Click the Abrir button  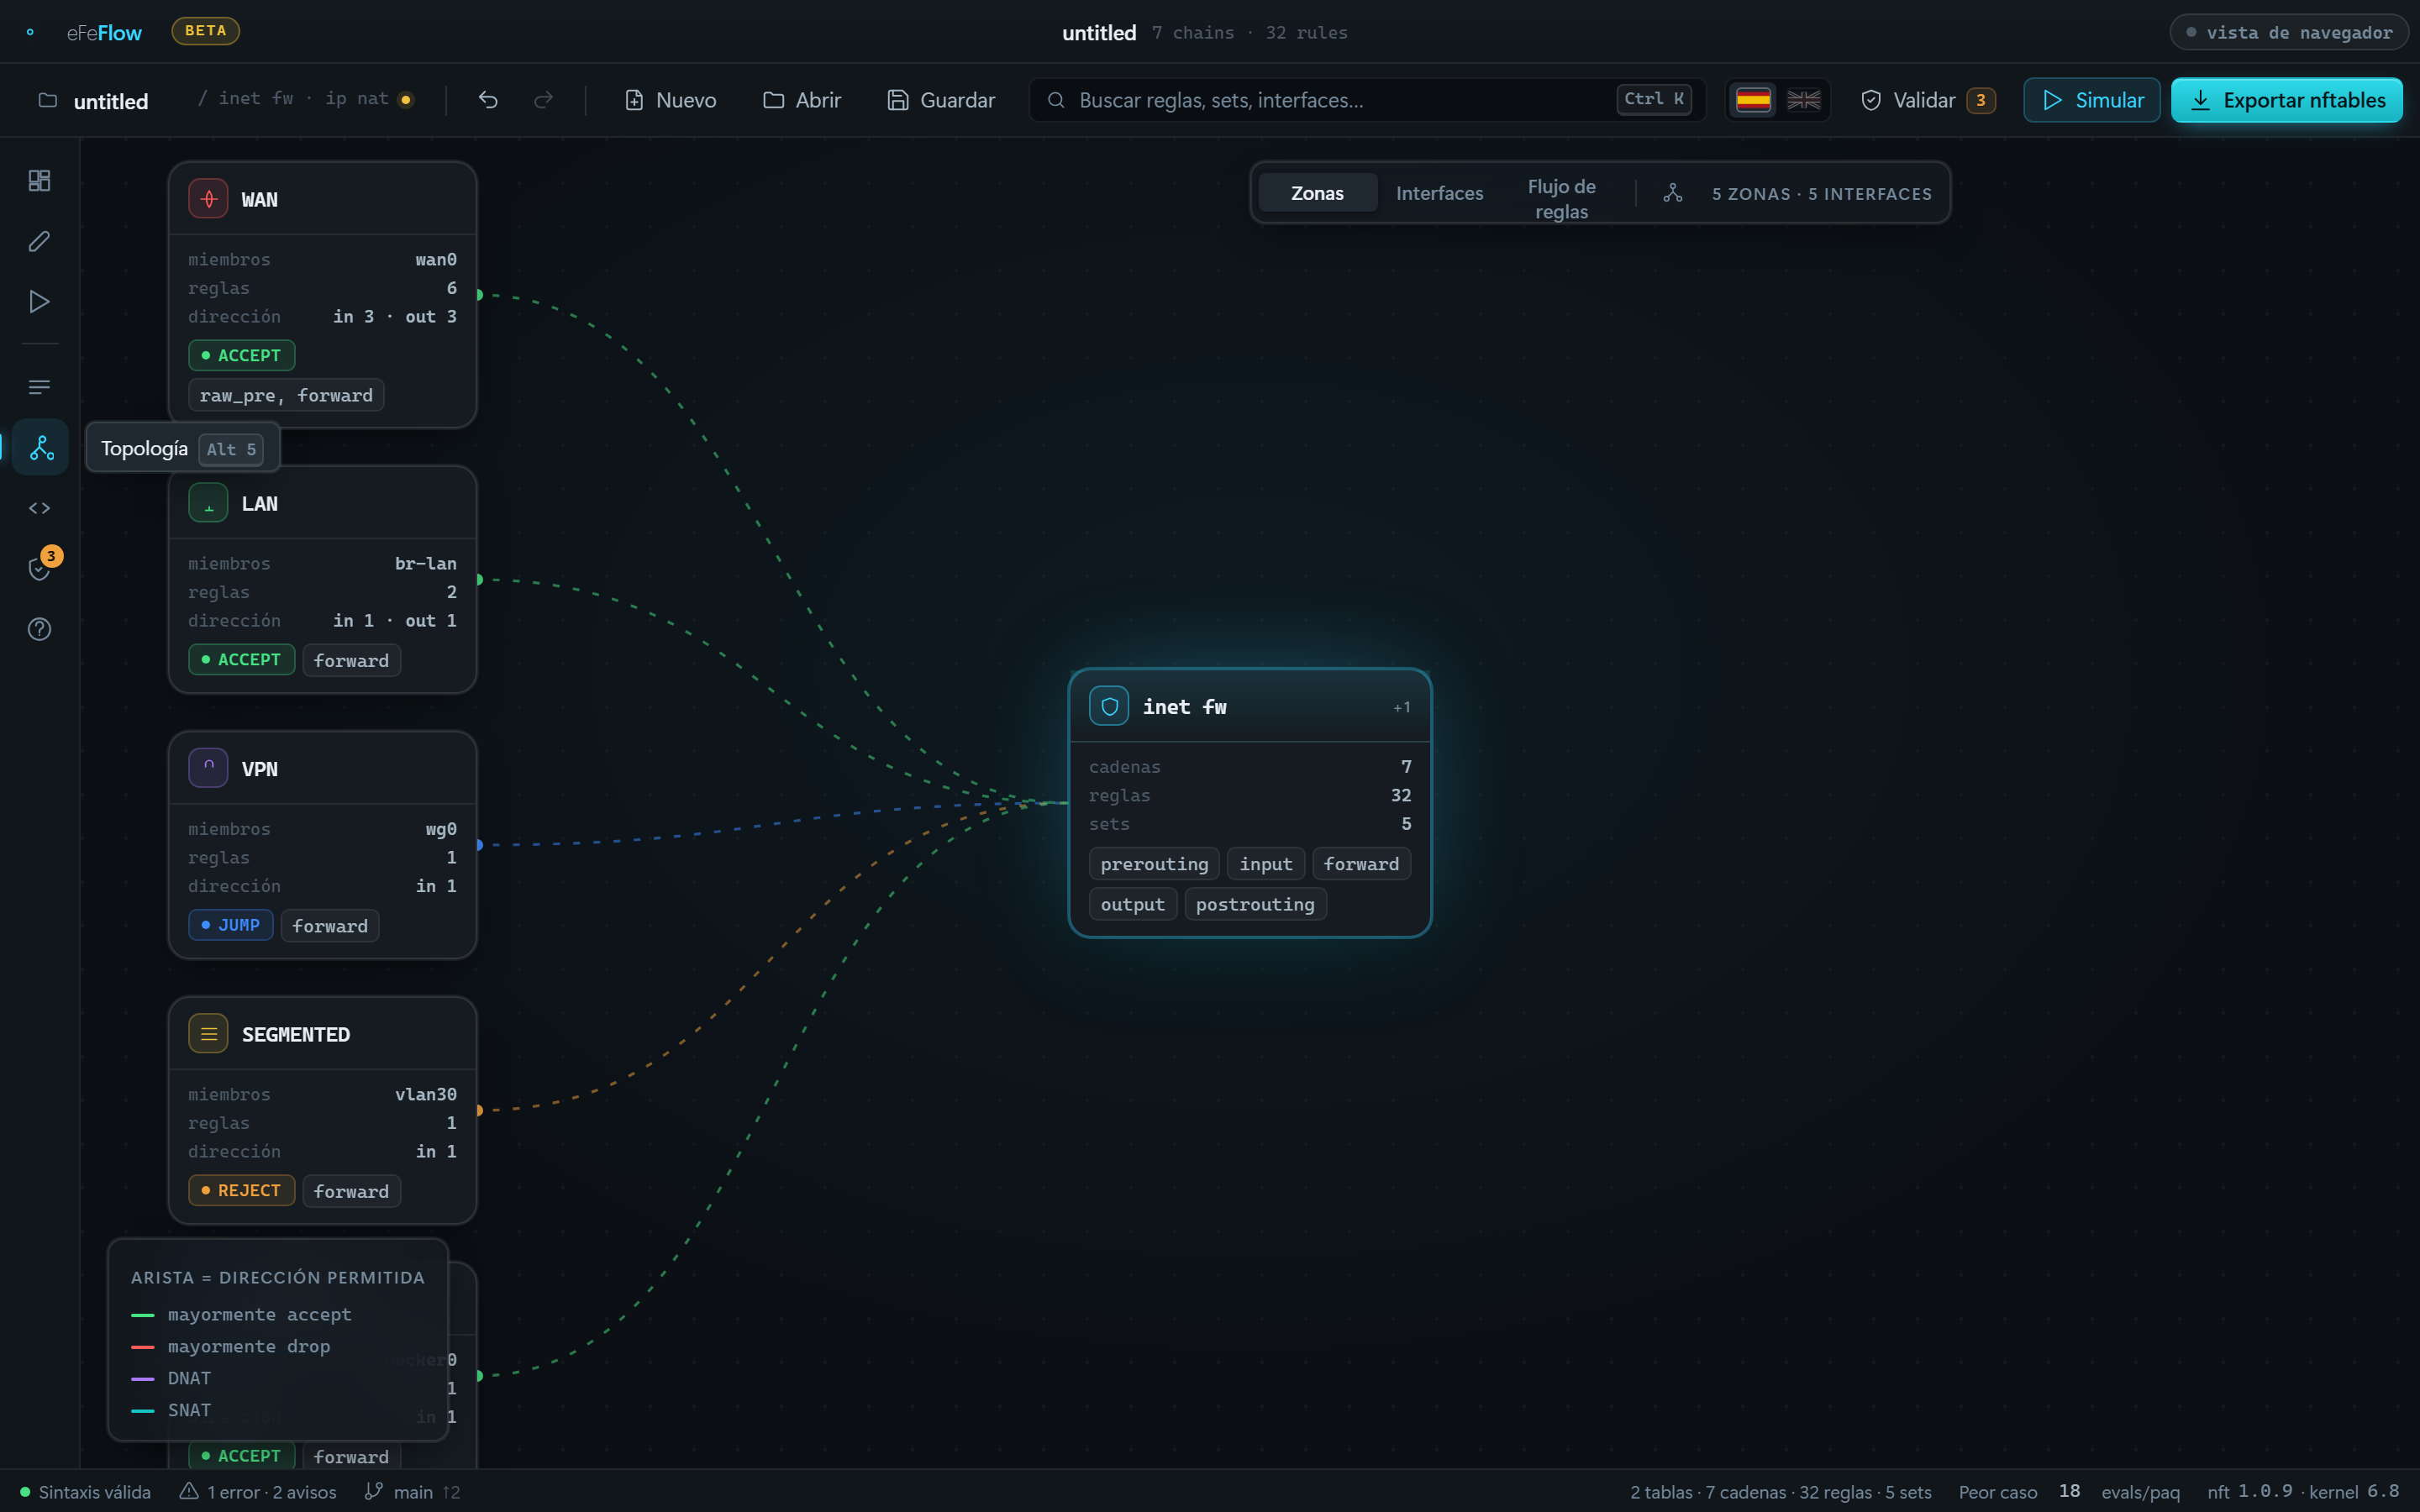(802, 100)
